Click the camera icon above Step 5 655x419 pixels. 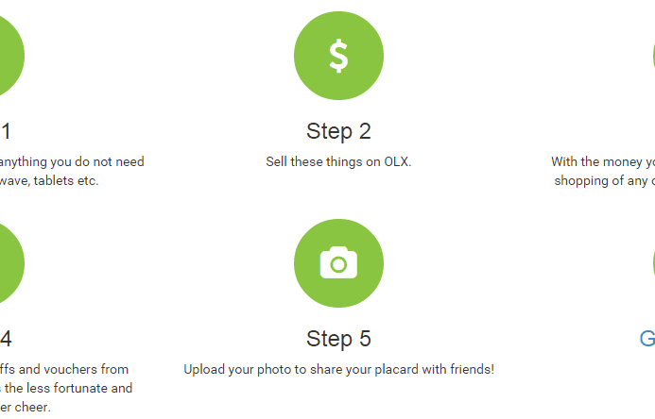coord(338,263)
